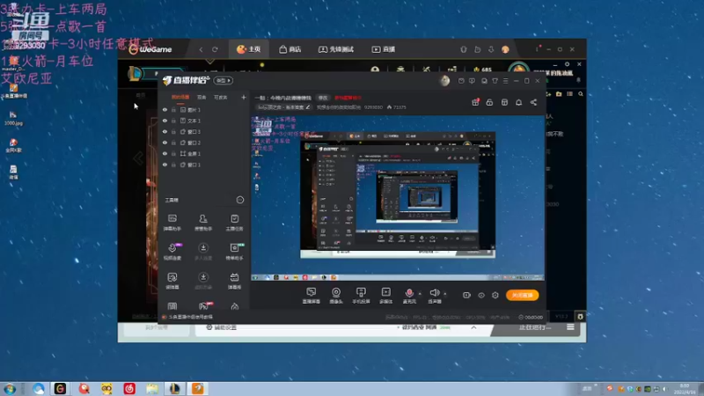Open the red NetEase music taskbar icon

129,388
